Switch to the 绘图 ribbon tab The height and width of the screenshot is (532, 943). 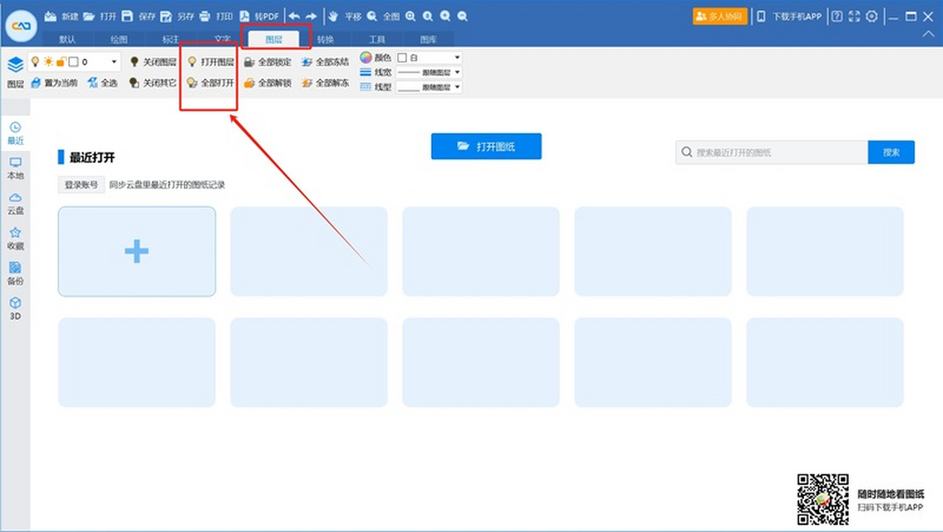pyautogui.click(x=119, y=39)
